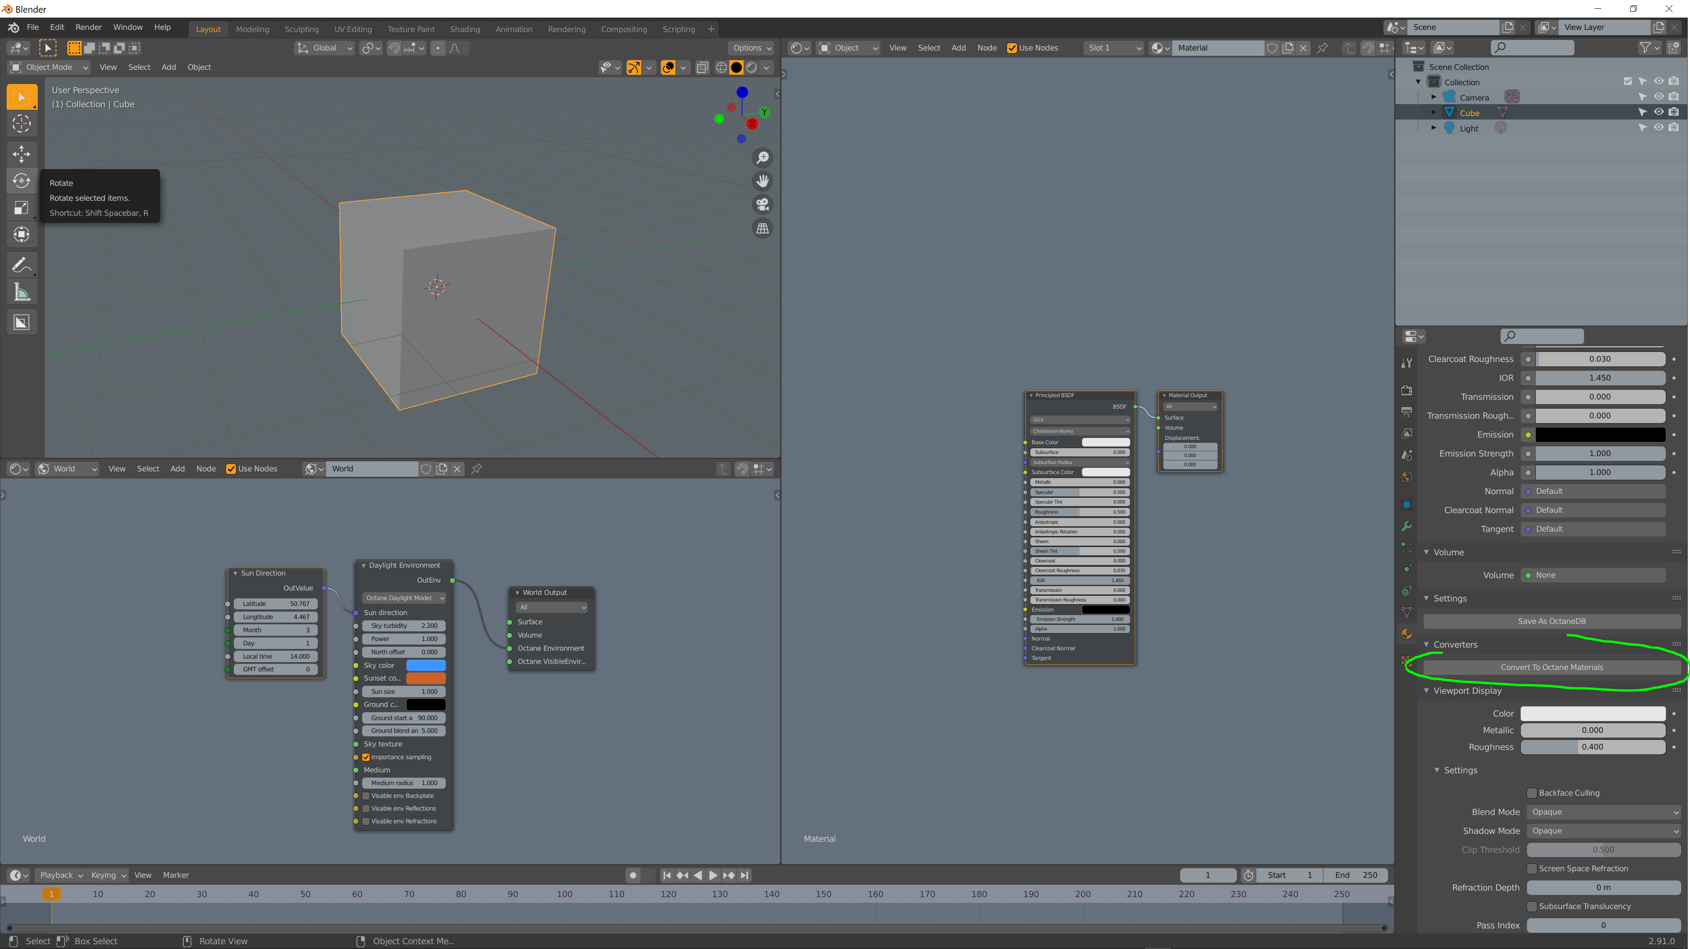
Task: Click the Save As OctaneDB button
Action: click(1551, 621)
